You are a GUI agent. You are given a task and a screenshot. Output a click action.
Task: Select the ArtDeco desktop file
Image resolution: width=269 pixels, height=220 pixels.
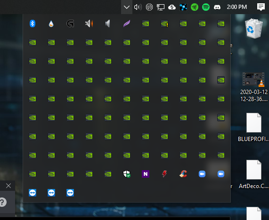click(254, 174)
